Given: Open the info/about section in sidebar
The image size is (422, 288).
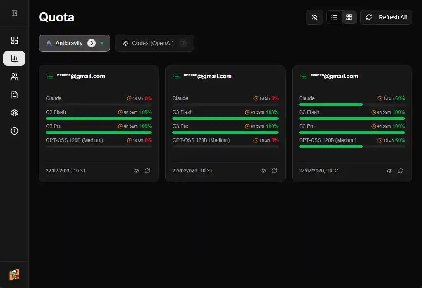Looking at the screenshot, I should tap(14, 131).
